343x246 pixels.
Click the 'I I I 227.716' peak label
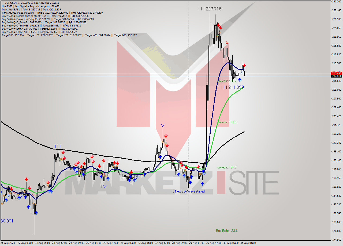210,9
